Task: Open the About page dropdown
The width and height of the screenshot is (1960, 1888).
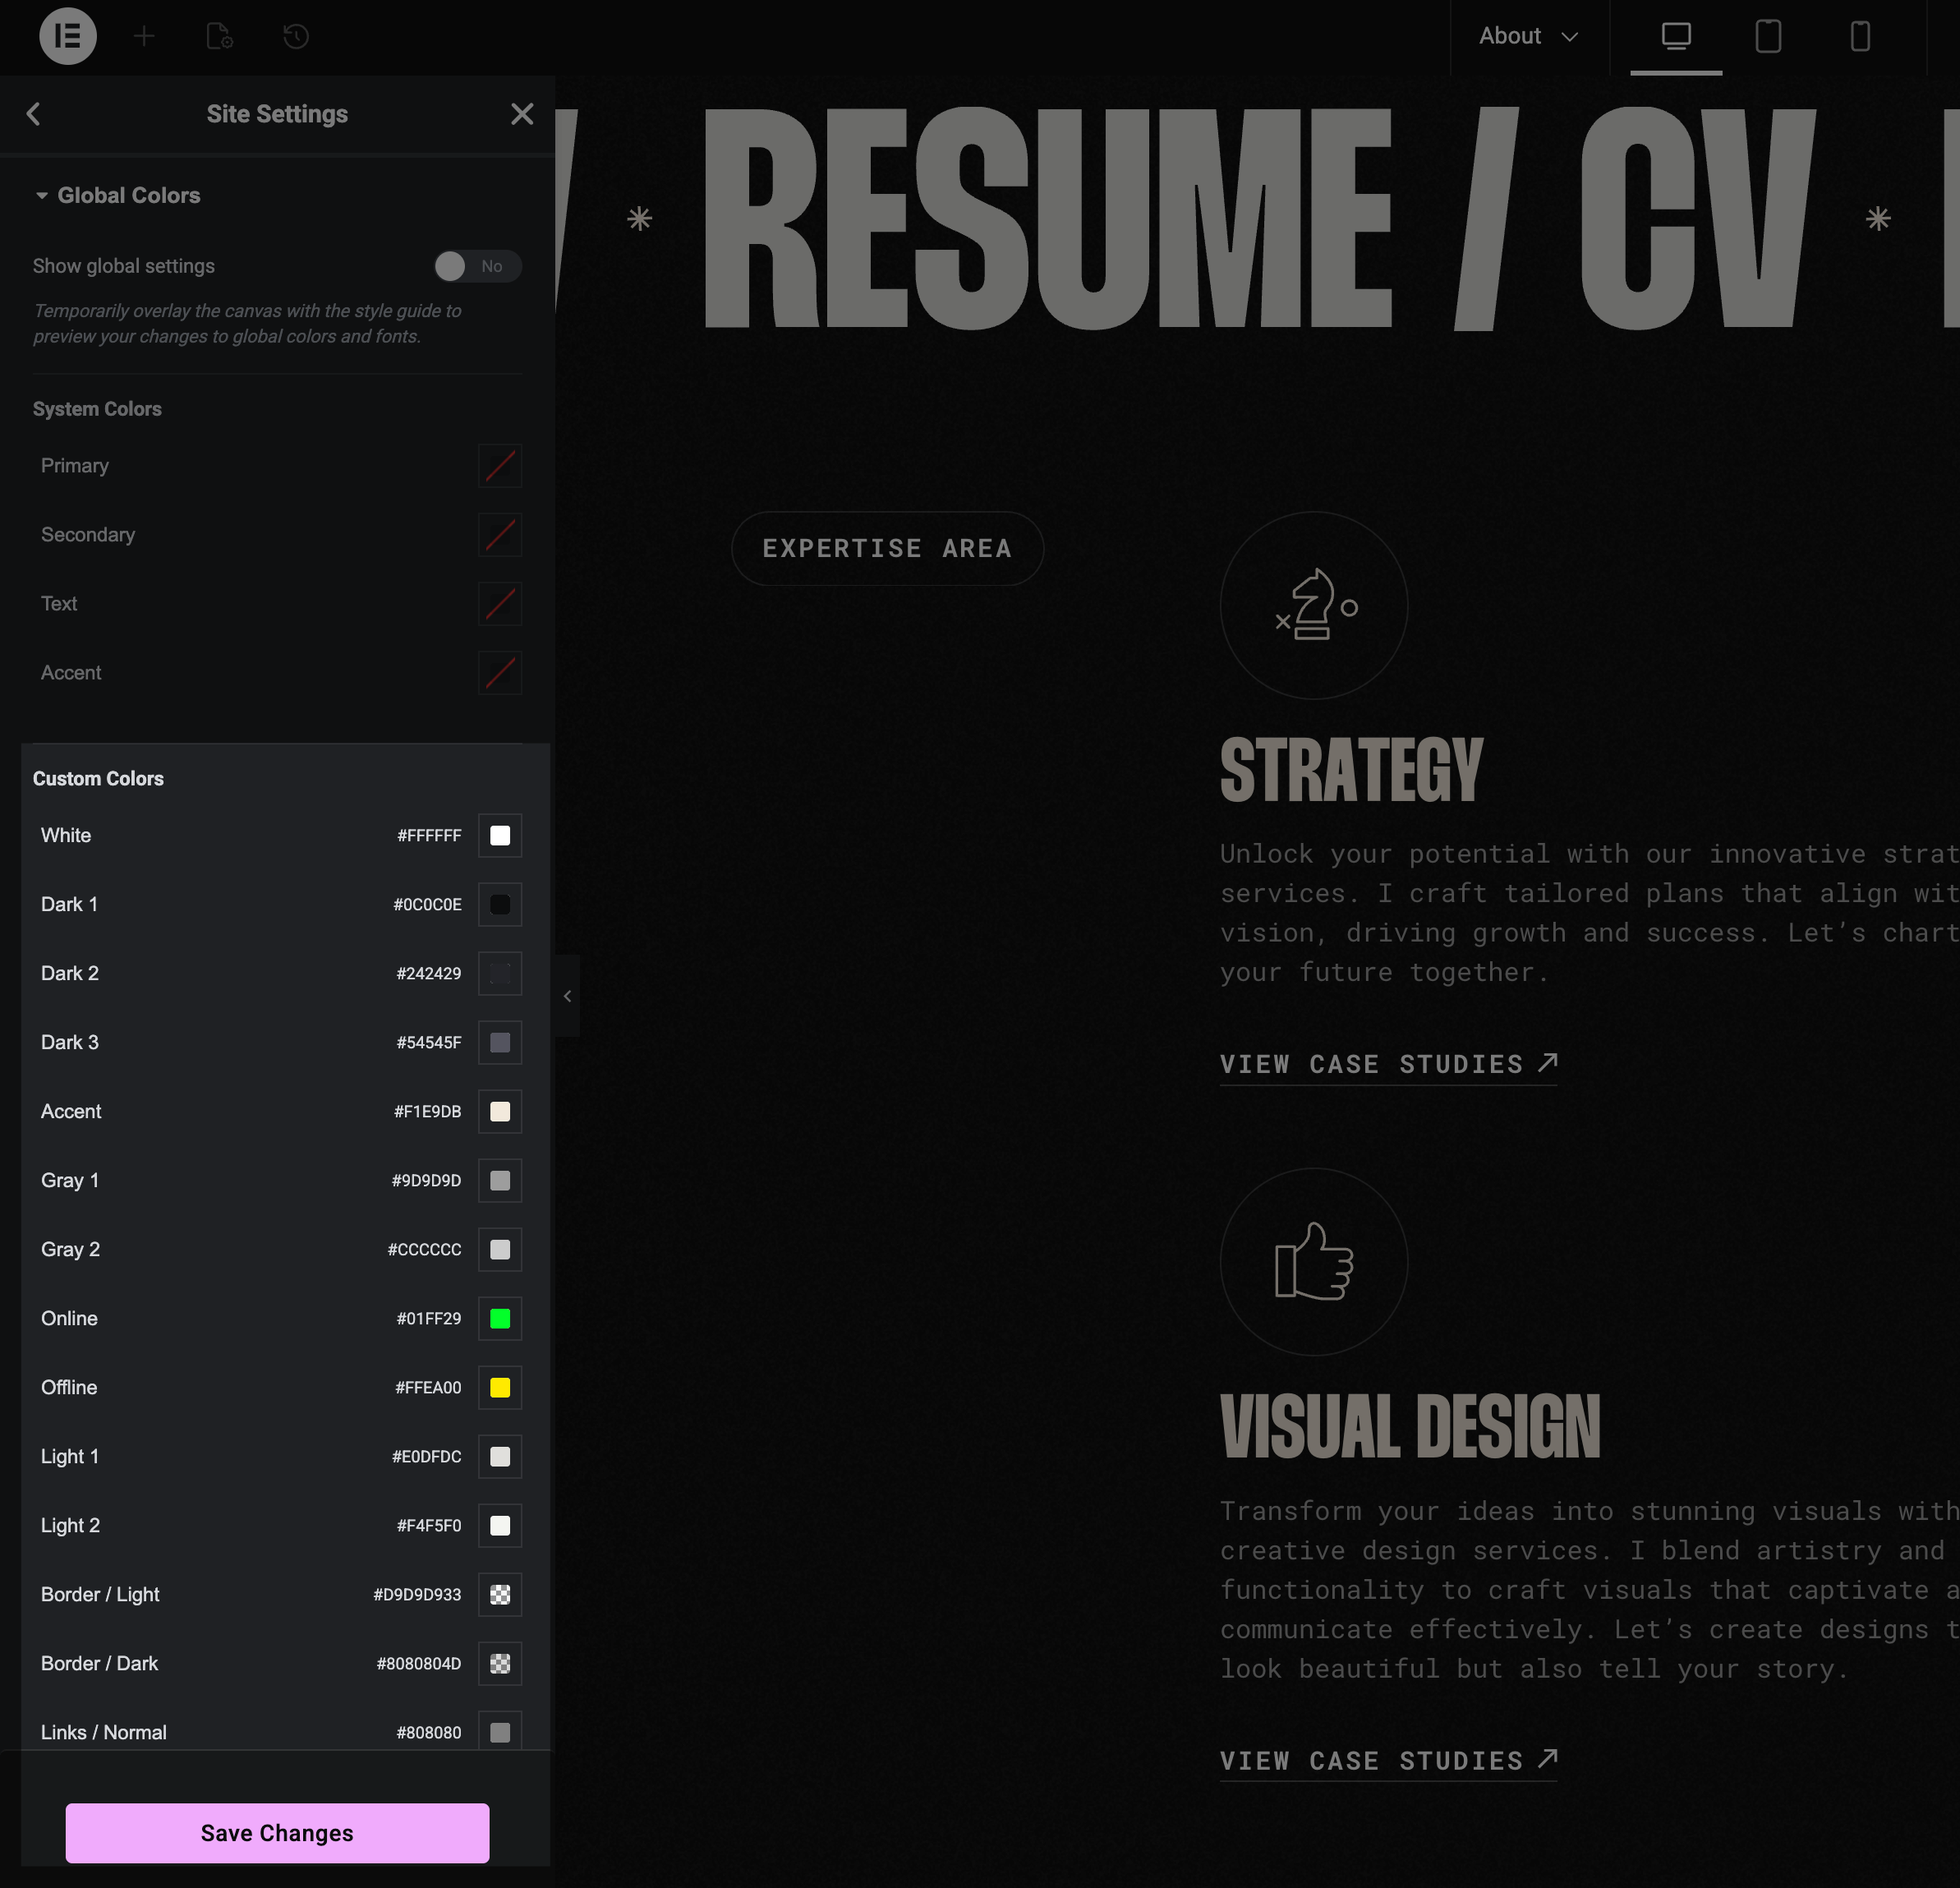Action: click(x=1527, y=36)
